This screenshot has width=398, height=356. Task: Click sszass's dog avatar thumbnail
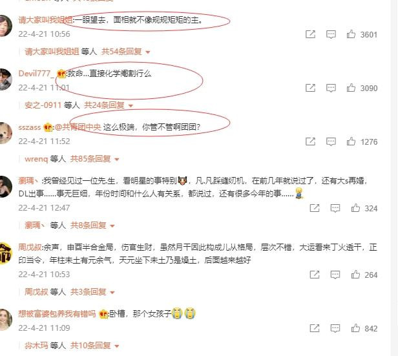(x=6, y=133)
